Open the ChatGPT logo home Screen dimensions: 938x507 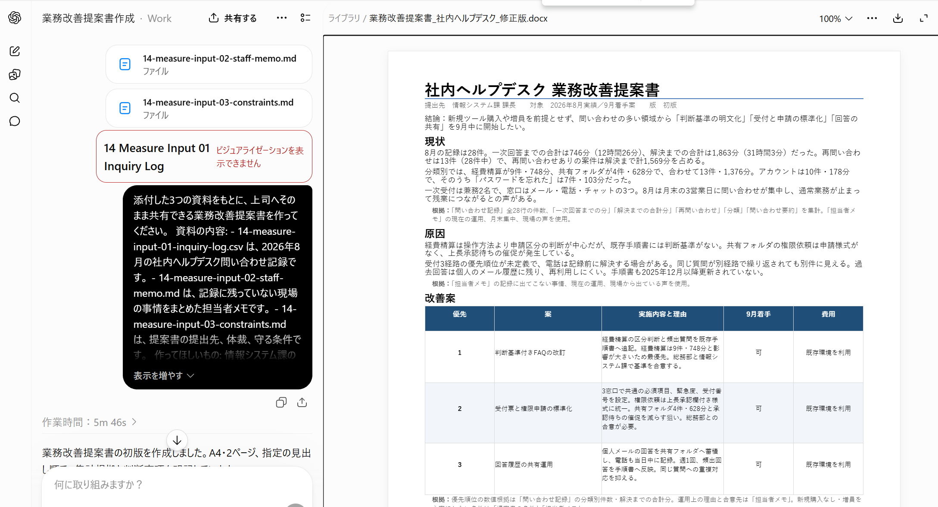pyautogui.click(x=15, y=18)
